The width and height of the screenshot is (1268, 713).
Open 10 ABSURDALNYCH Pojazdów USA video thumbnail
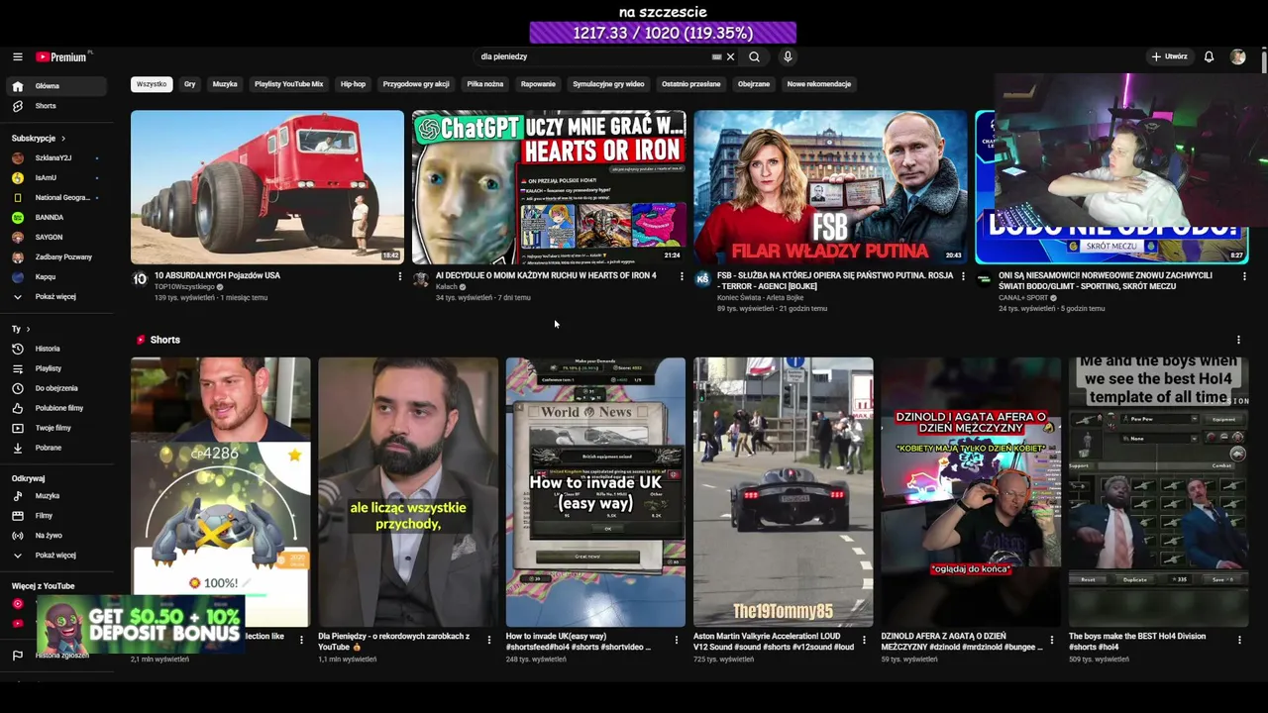(x=267, y=187)
